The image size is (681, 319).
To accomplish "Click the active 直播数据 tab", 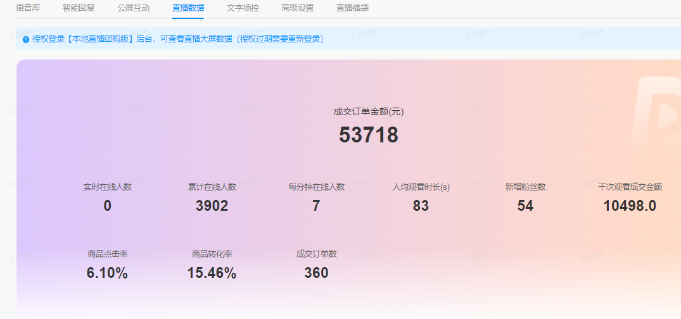I will (188, 8).
